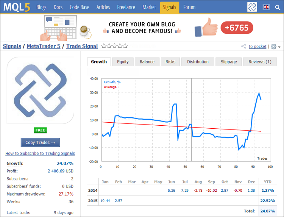
Task: Click the Profit value 2 406.69 USD
Action: 61,171
